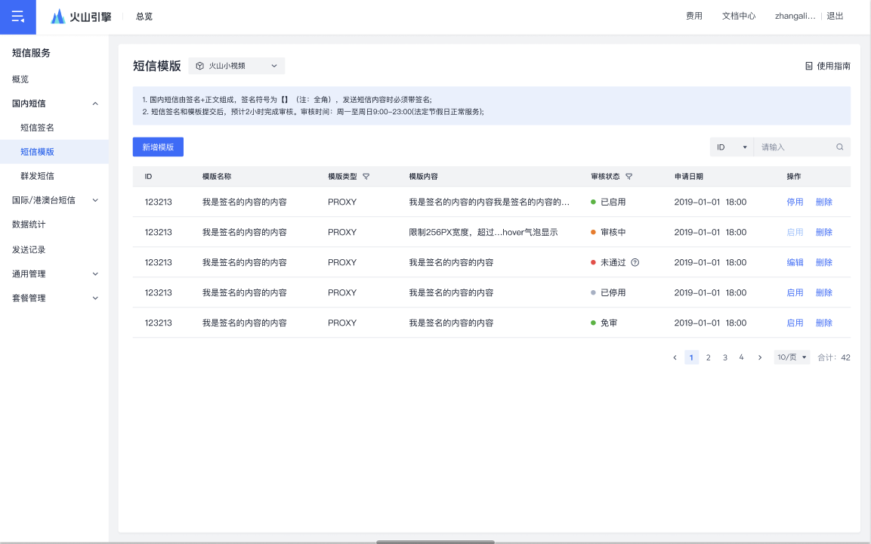
Task: Delete the 未通过 template row
Action: [823, 263]
